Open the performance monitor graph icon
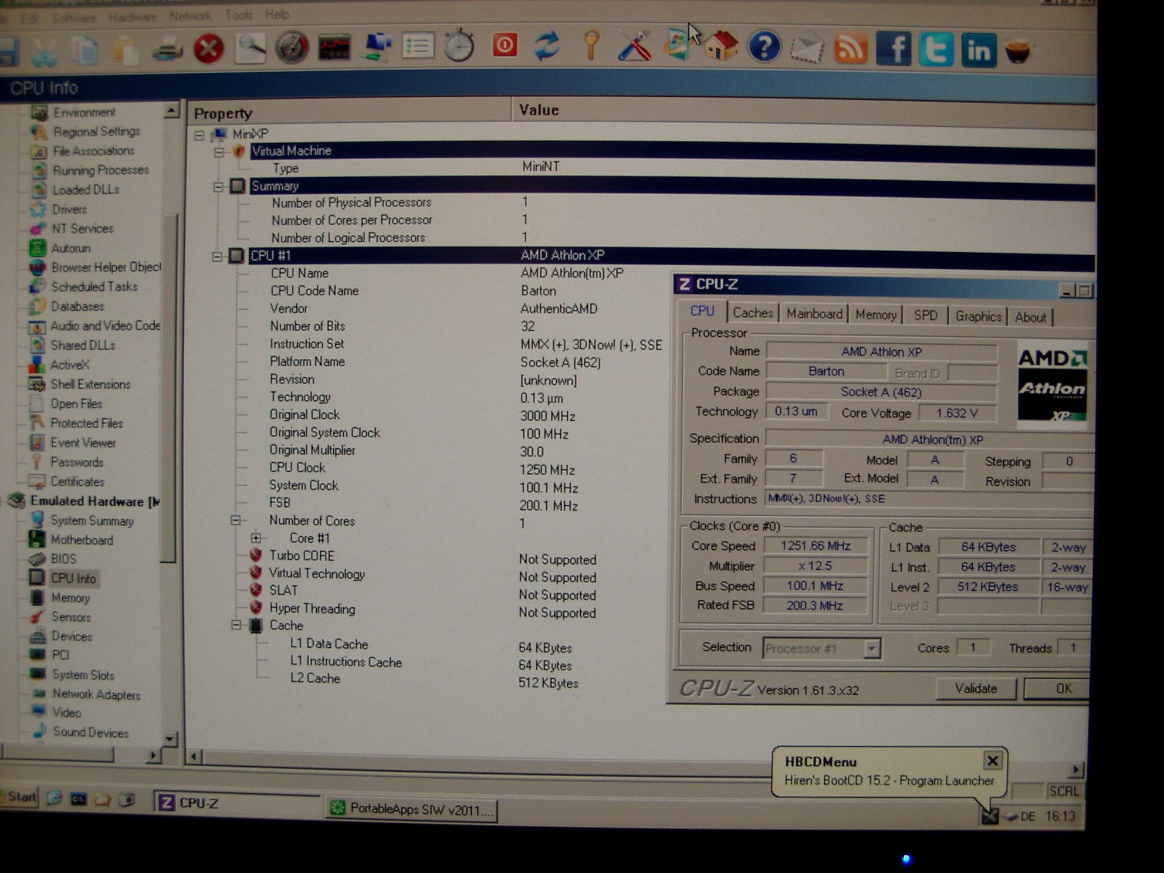The width and height of the screenshot is (1164, 873). pos(334,47)
